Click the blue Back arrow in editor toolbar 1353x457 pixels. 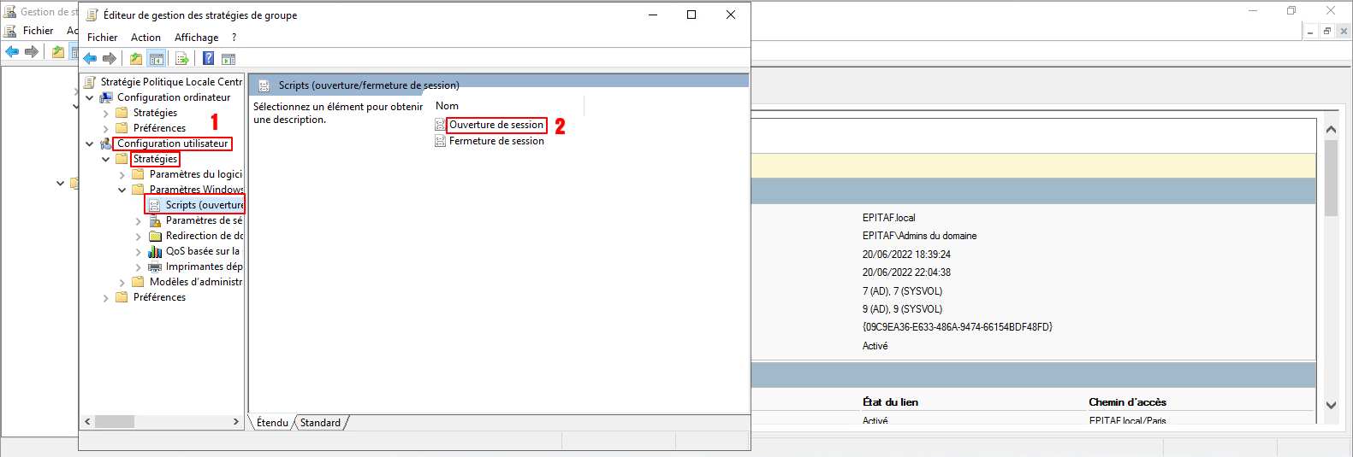click(x=90, y=59)
